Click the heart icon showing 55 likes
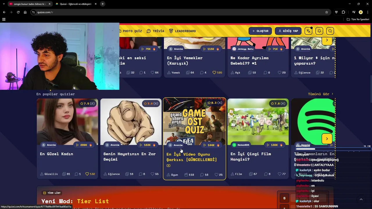This screenshot has width=372, height=209. coord(152,174)
